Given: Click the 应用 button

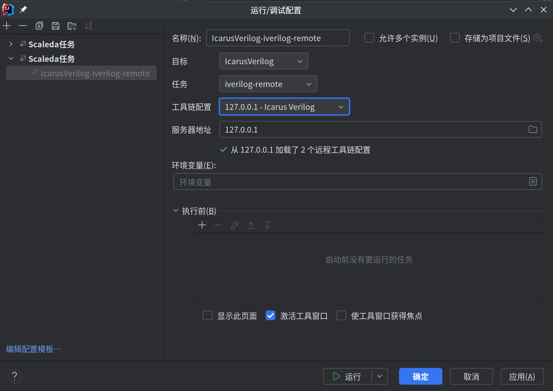Looking at the screenshot, I should (x=522, y=376).
